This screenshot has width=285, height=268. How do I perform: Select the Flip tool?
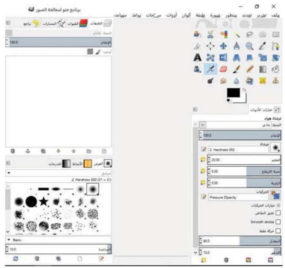coord(223,58)
